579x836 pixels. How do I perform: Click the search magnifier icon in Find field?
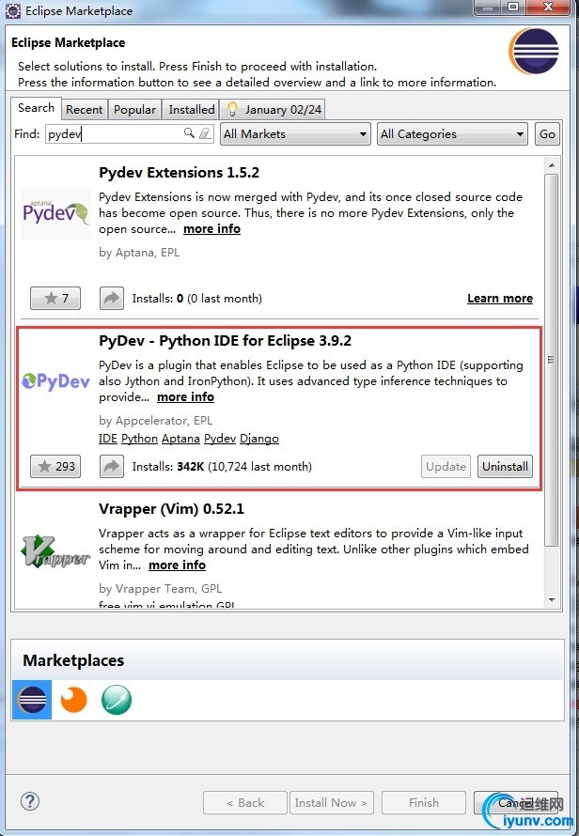pyautogui.click(x=188, y=133)
